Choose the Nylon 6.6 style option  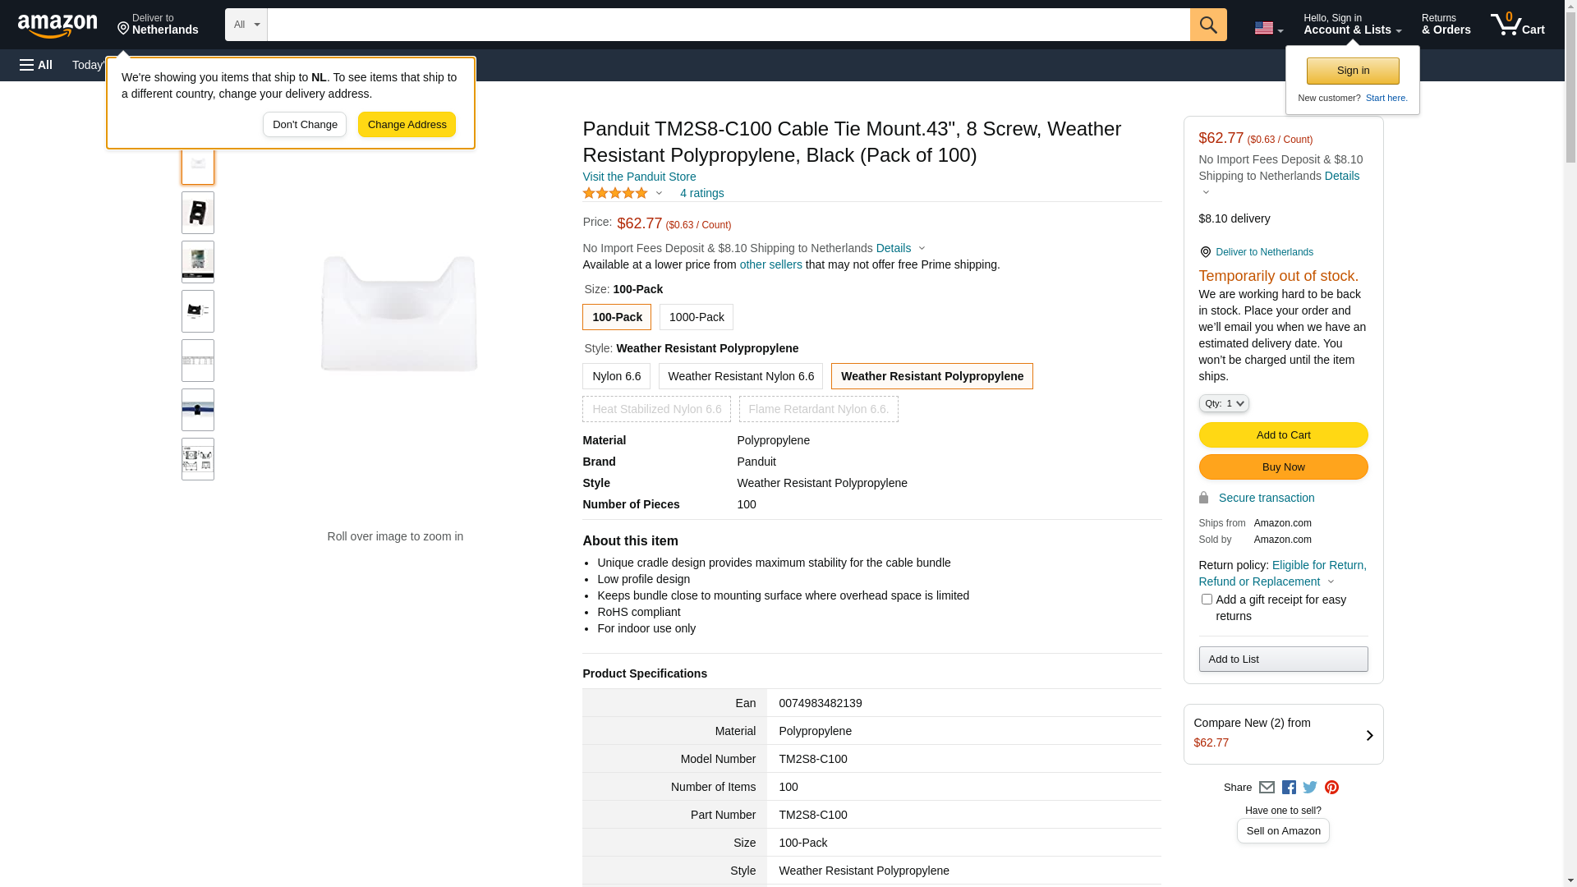coord(616,376)
